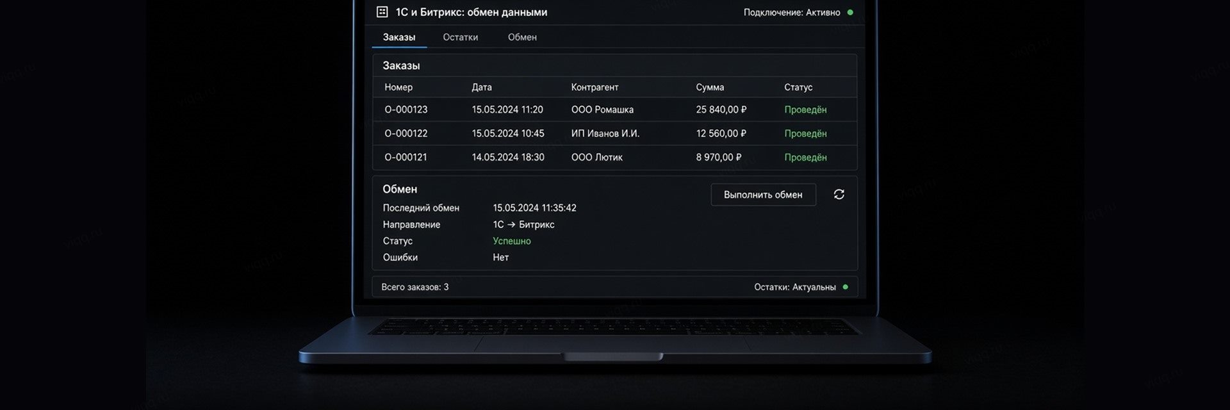1230x410 pixels.
Task: Switch to the Остатки tab
Action: click(460, 37)
